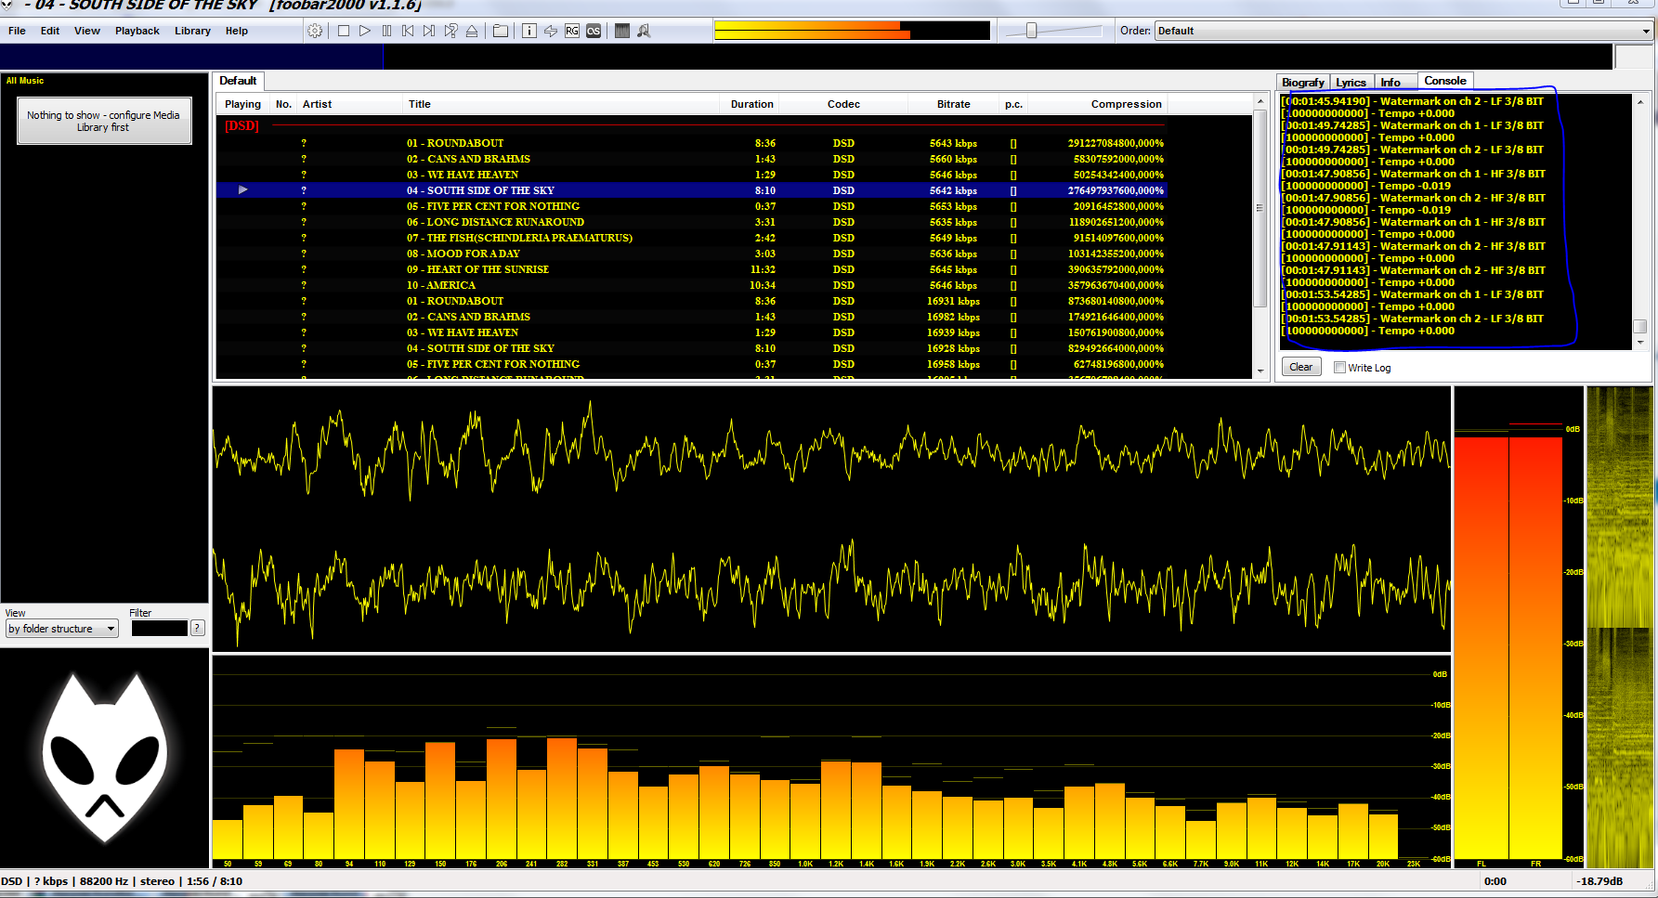The height and width of the screenshot is (898, 1658).
Task: Click the Clear console button
Action: tap(1300, 367)
